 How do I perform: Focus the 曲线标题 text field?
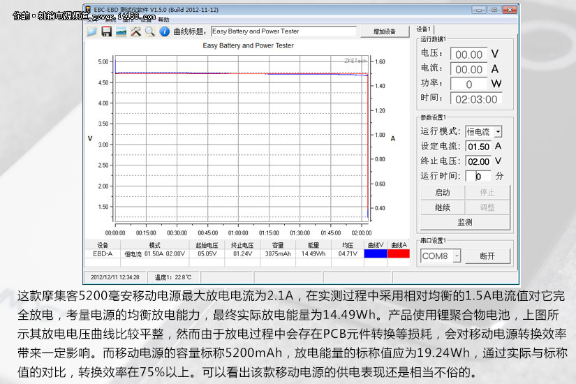[283, 31]
